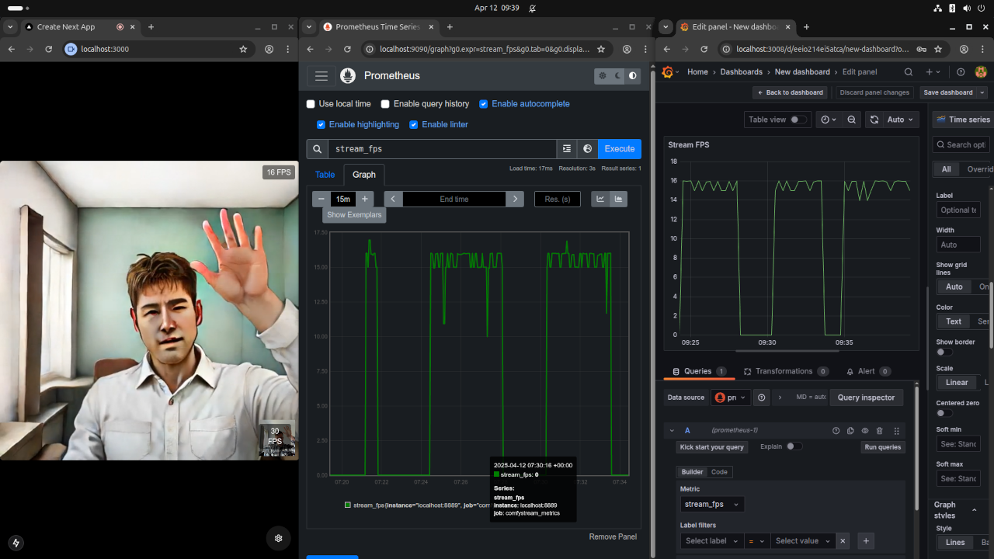Screen dimensions: 994x559
Task: Switch to the Prometheus Table tab
Action: [325, 175]
